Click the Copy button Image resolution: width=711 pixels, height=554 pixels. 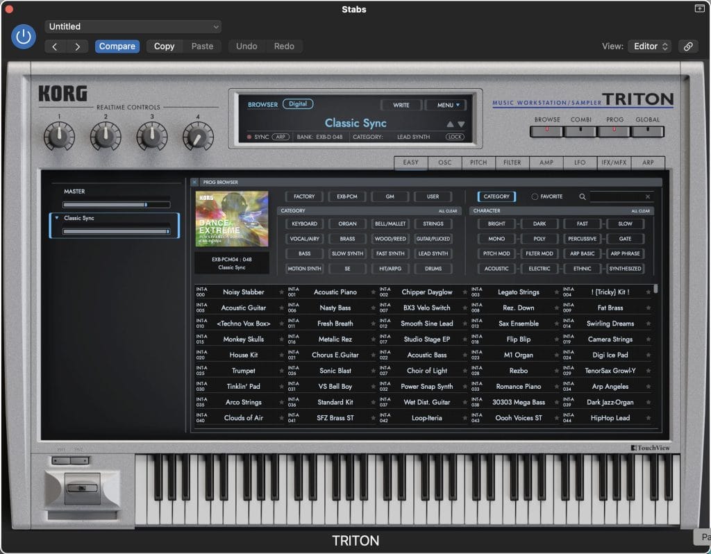[x=164, y=47]
